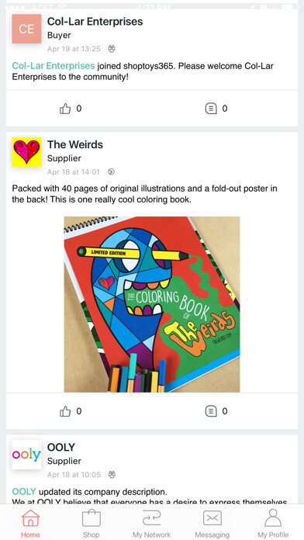Image resolution: width=304 pixels, height=540 pixels.
Task: Open the OOLY supplier name heading
Action: (61, 448)
